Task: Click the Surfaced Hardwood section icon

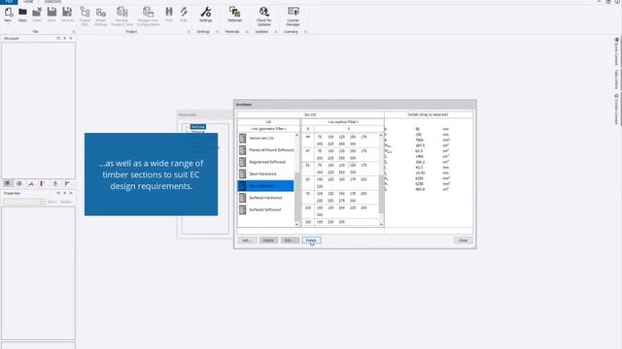Action: click(x=242, y=198)
